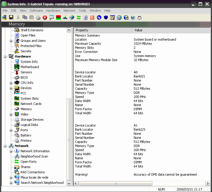
Task: Open the Sensors tree item
Action: coord(26,72)
